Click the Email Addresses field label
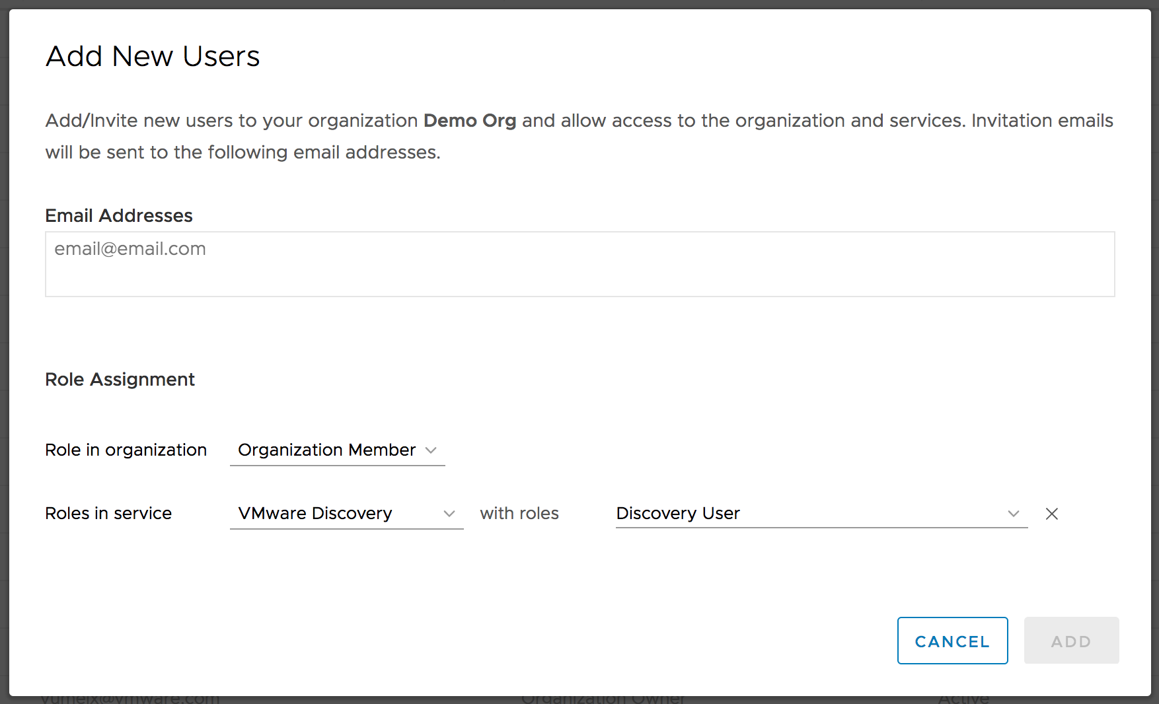Viewport: 1159px width, 704px height. pos(119,216)
